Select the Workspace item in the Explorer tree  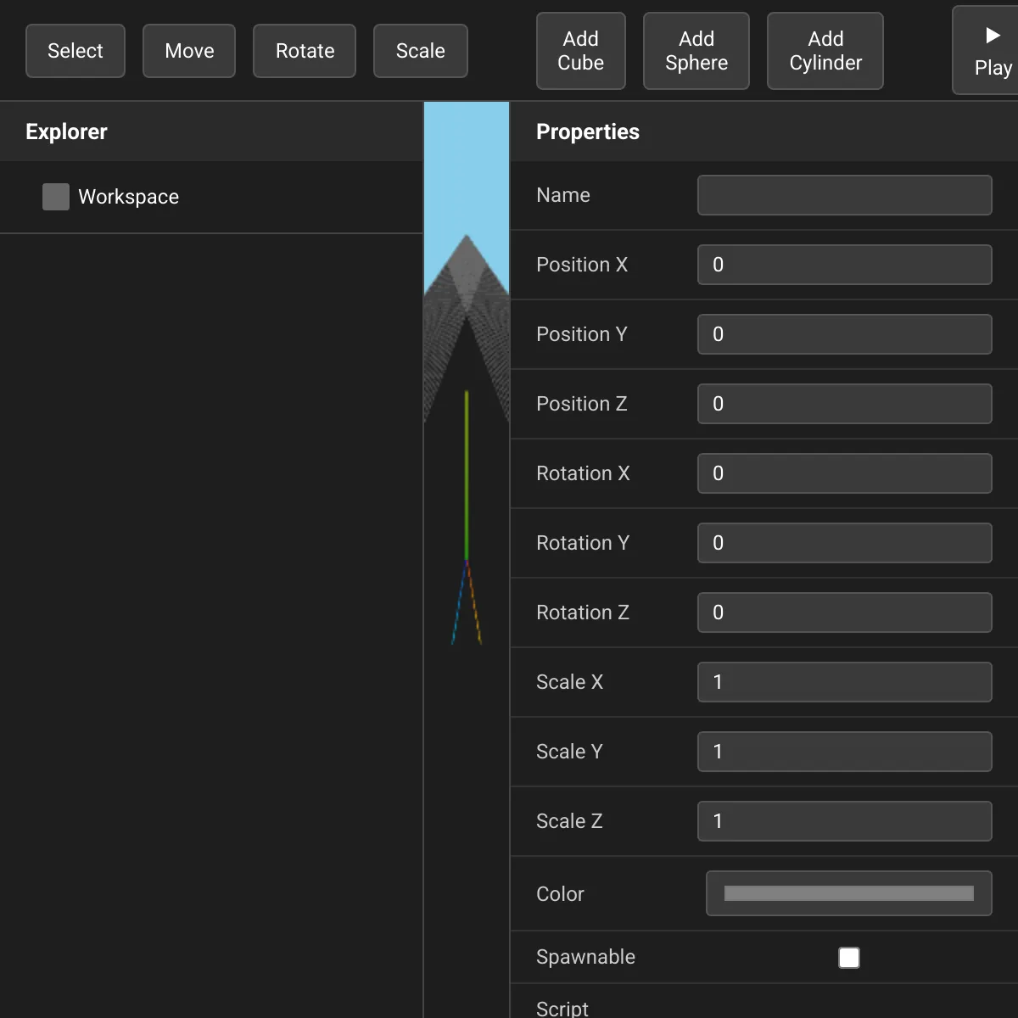127,196
